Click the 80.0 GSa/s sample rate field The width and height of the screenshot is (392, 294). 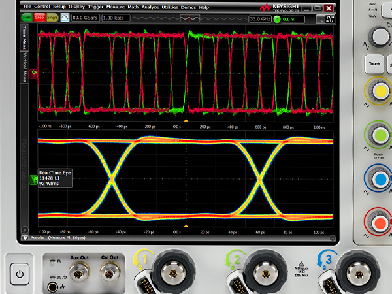tap(85, 18)
